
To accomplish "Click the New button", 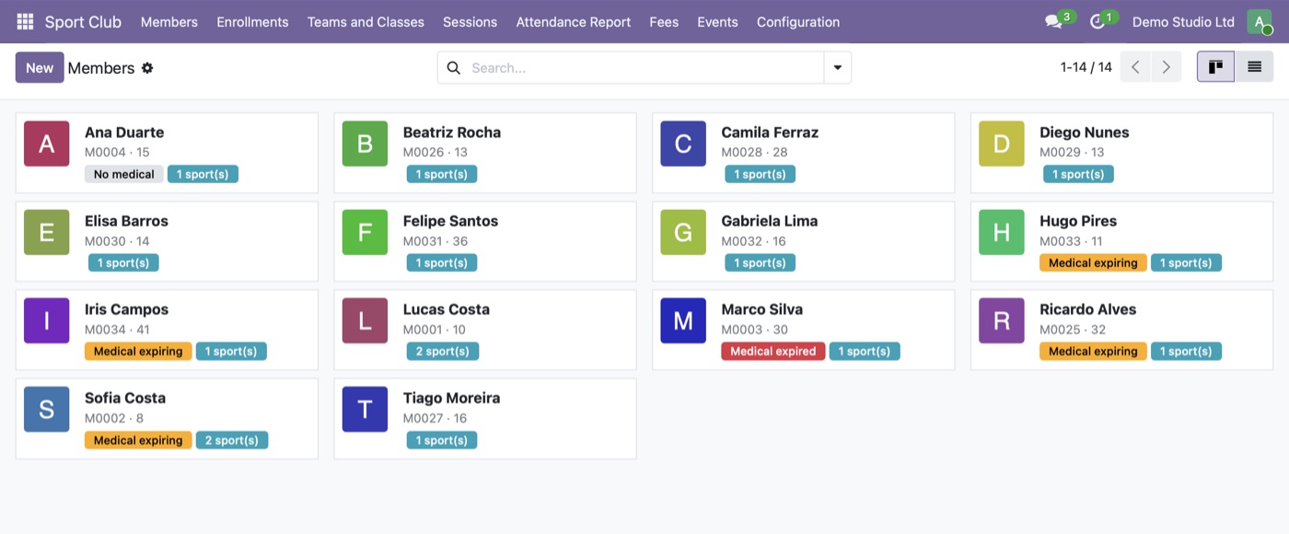I will click(40, 67).
